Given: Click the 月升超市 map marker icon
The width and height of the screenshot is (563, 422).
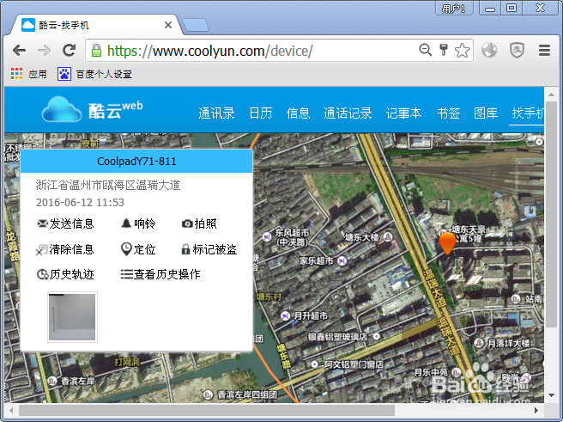Looking at the screenshot, I should (x=285, y=316).
